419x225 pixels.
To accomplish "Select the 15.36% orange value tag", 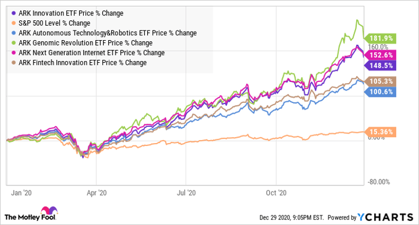I will coord(380,132).
